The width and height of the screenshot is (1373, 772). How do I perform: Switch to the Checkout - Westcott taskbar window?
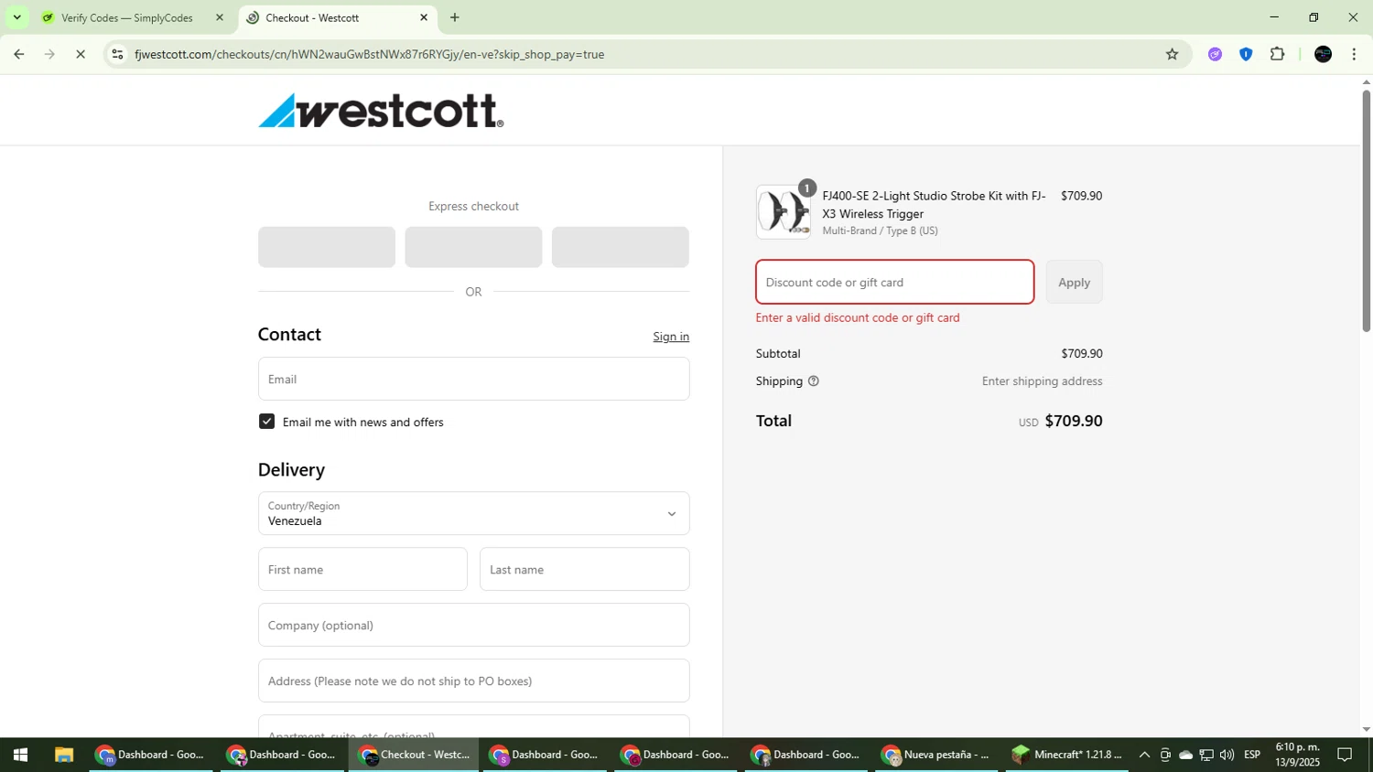[414, 755]
